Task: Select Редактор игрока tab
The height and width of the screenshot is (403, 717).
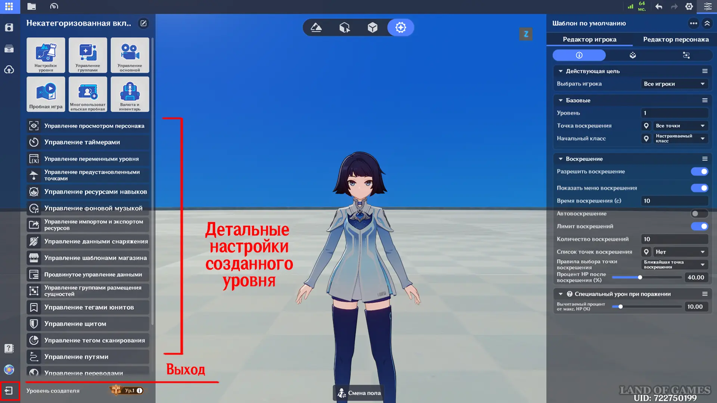Action: (x=589, y=39)
